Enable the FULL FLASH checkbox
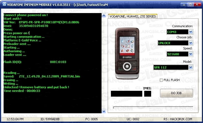Viewport: 203px width, 123px height. 161,80
